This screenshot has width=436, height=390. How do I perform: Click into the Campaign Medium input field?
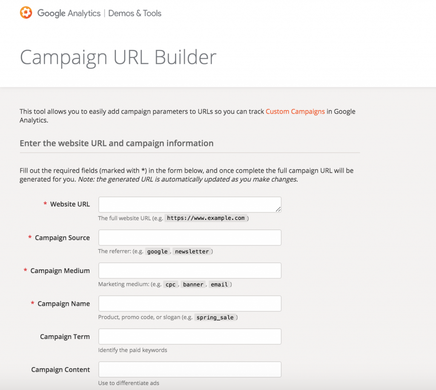(189, 270)
